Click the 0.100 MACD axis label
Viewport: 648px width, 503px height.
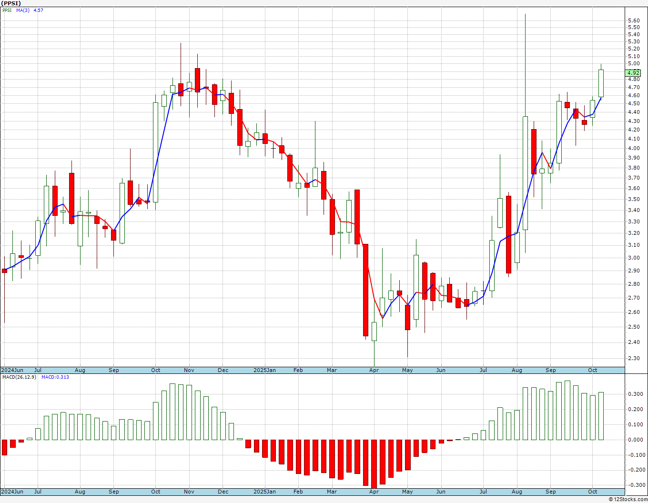[x=635, y=424]
